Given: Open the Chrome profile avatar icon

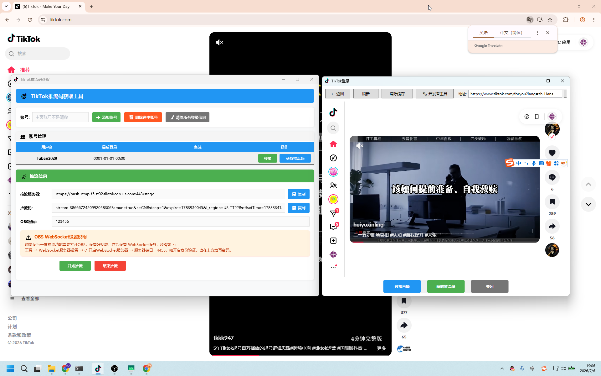Looking at the screenshot, I should pos(583,20).
